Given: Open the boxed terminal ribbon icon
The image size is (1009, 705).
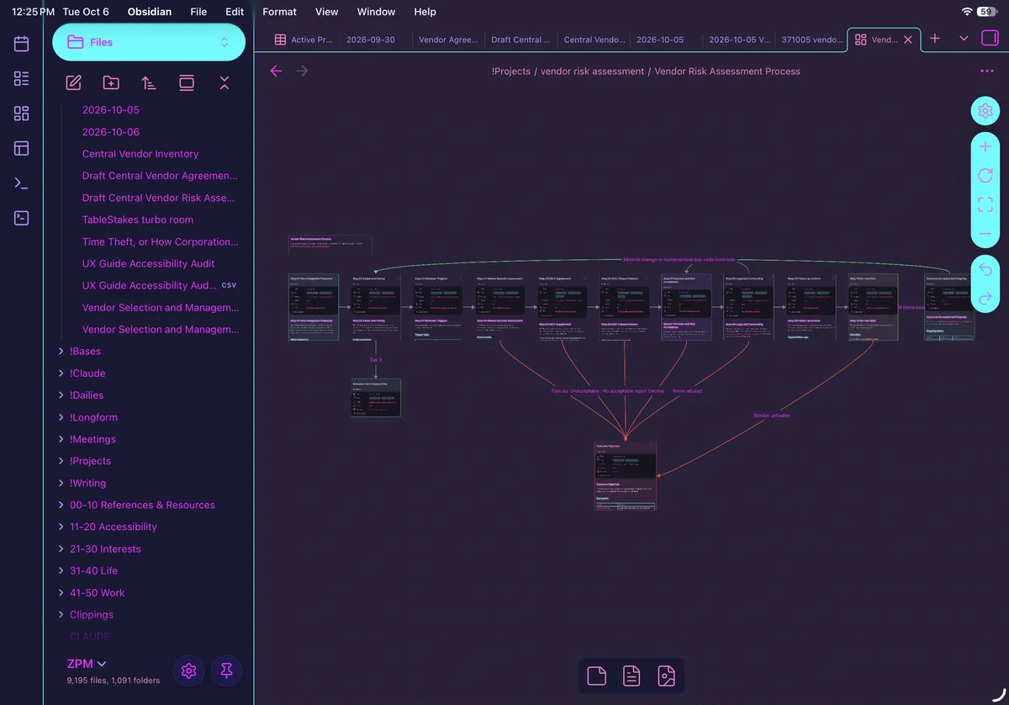Looking at the screenshot, I should point(22,218).
